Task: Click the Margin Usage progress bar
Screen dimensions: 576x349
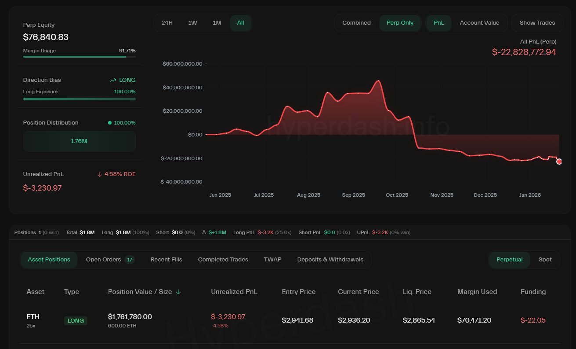Action: point(79,57)
